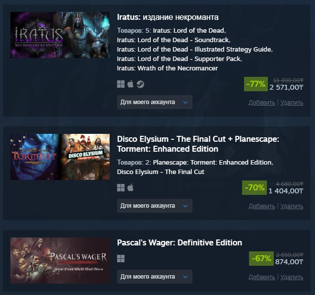
Task: Open account dropdown for Iratus bundle
Action: (x=154, y=102)
